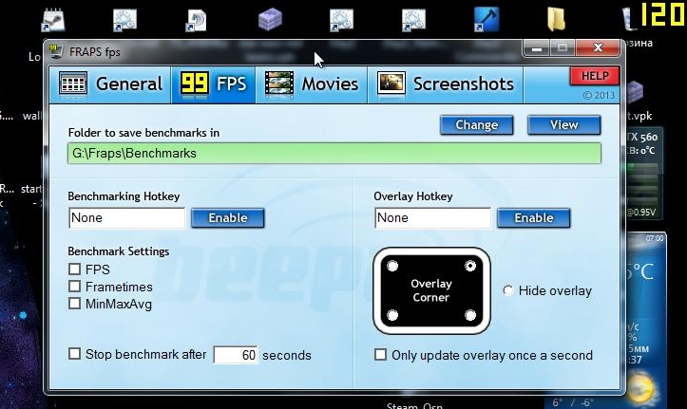The height and width of the screenshot is (409, 687).
Task: Check the Frametimes checkbox
Action: pyautogui.click(x=75, y=286)
